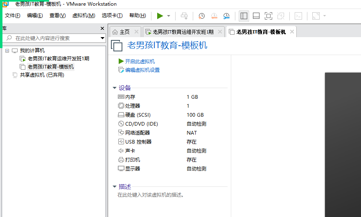Screen dimensions: 361x217
Task: Switch to 老男孩IT教育运维开发班1期 tab
Action: (x=183, y=32)
